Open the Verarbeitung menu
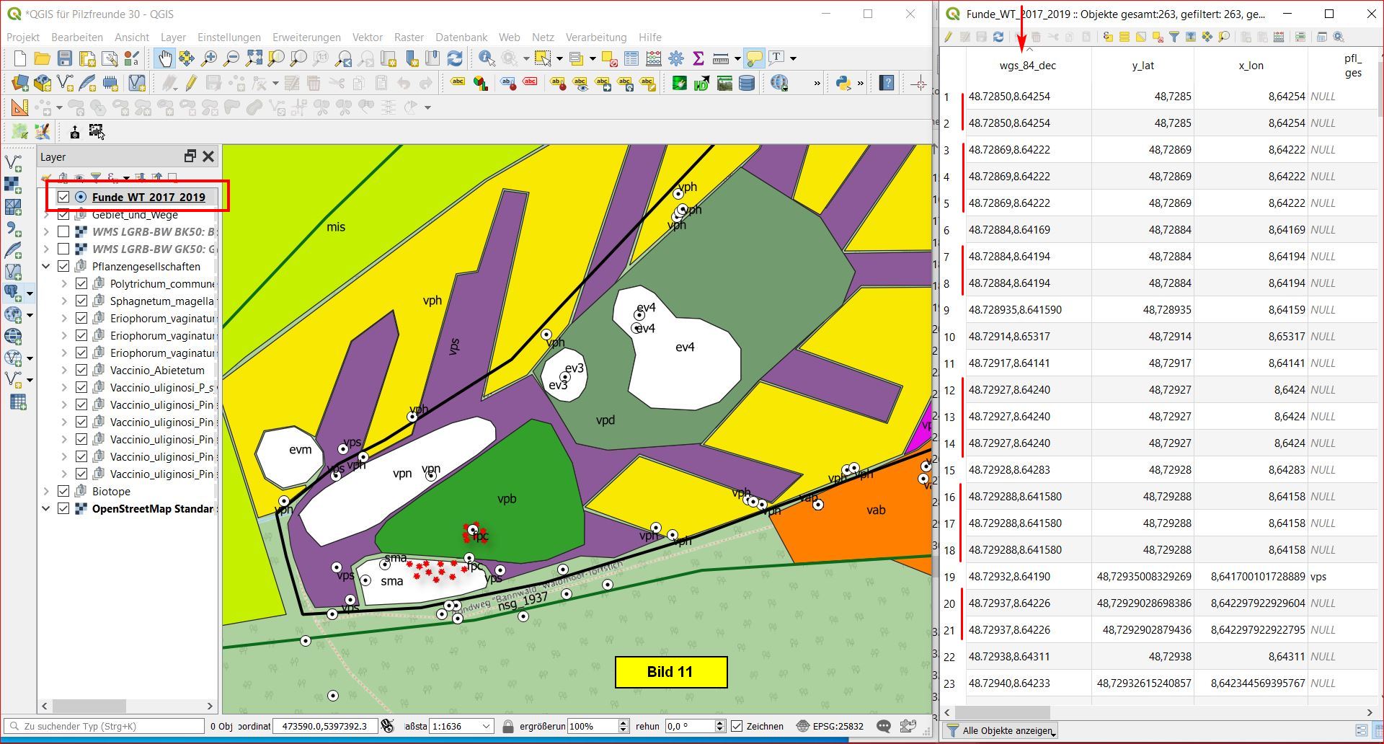 [x=595, y=37]
